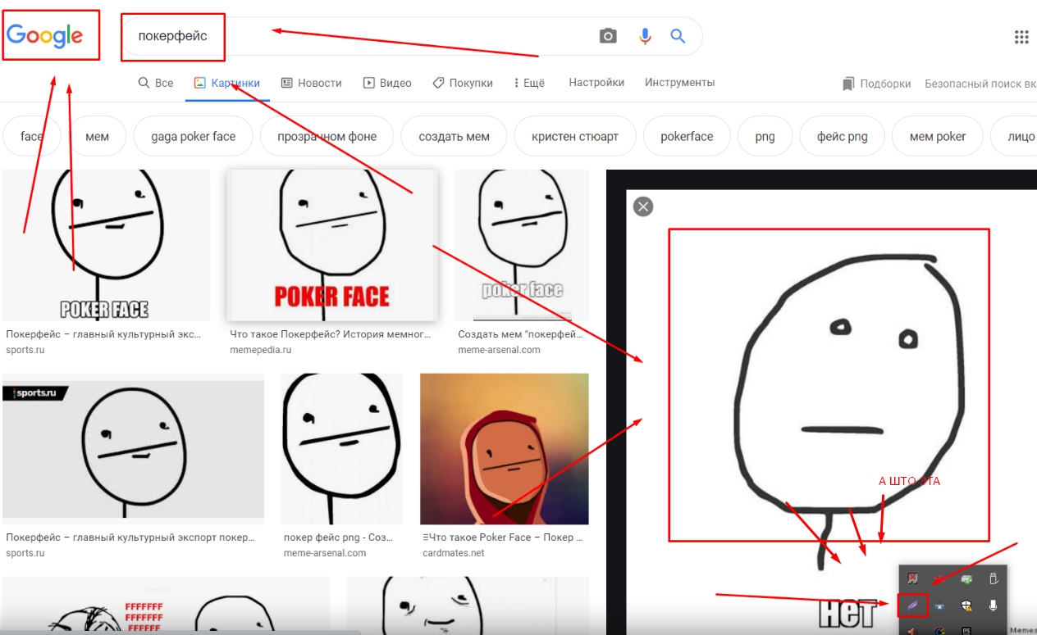
Task: Close the image preview panel
Action: coord(643,206)
